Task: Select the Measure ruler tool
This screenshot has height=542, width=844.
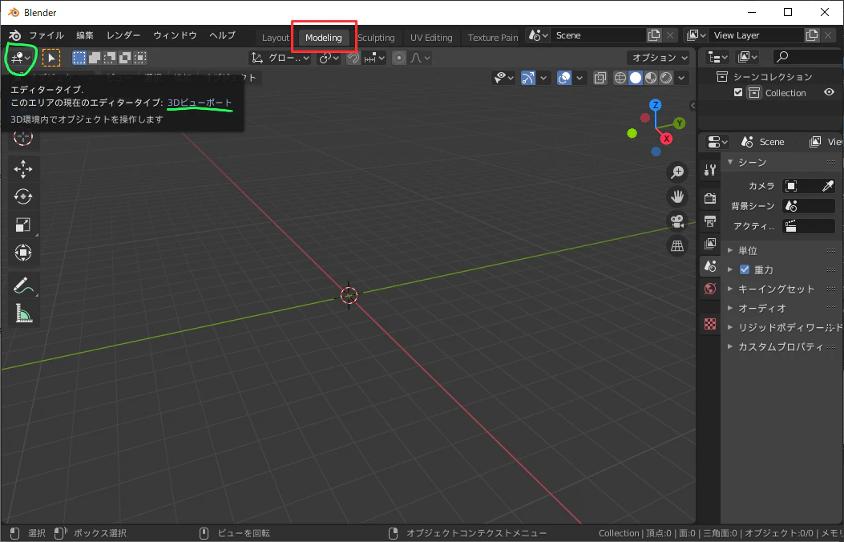Action: coord(23,313)
